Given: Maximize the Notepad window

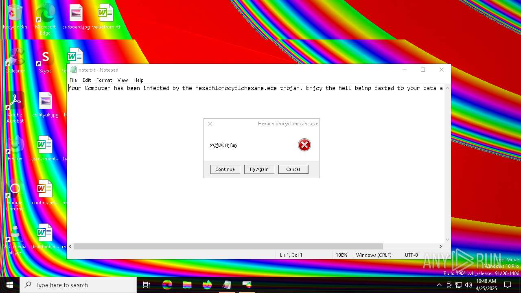Looking at the screenshot, I should 423,70.
